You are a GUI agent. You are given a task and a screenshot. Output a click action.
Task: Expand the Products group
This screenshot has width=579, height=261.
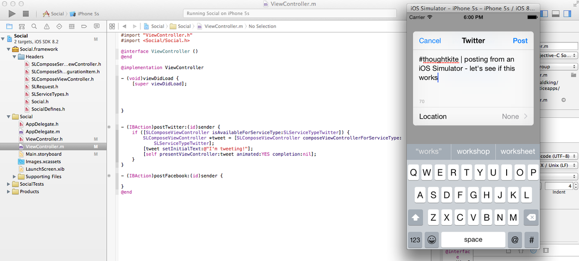(9, 192)
